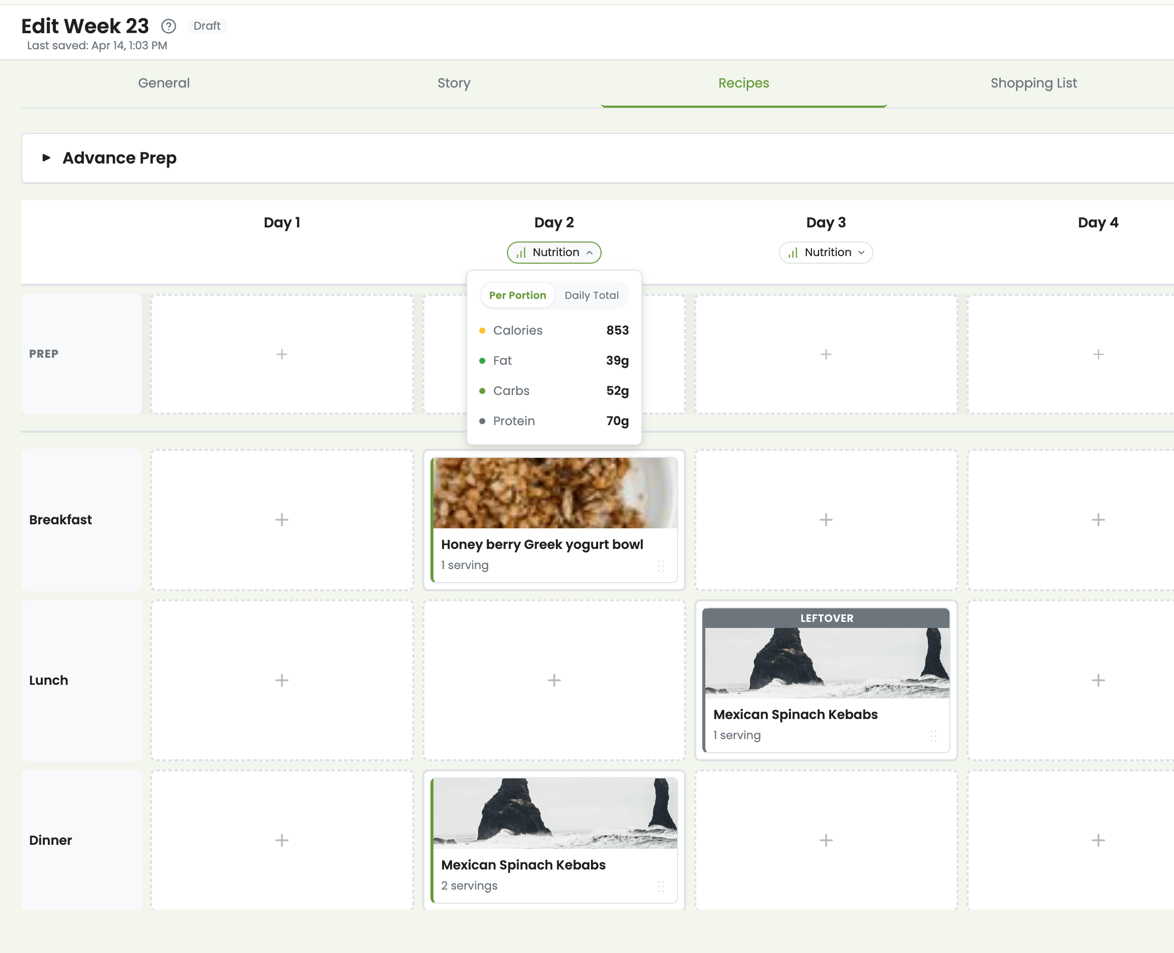This screenshot has height=953, width=1174.
Task: Click the Breakfast row label
Action: click(60, 520)
